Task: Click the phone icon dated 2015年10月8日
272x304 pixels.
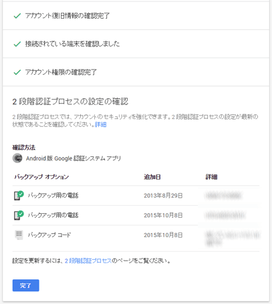Action: tap(19, 215)
